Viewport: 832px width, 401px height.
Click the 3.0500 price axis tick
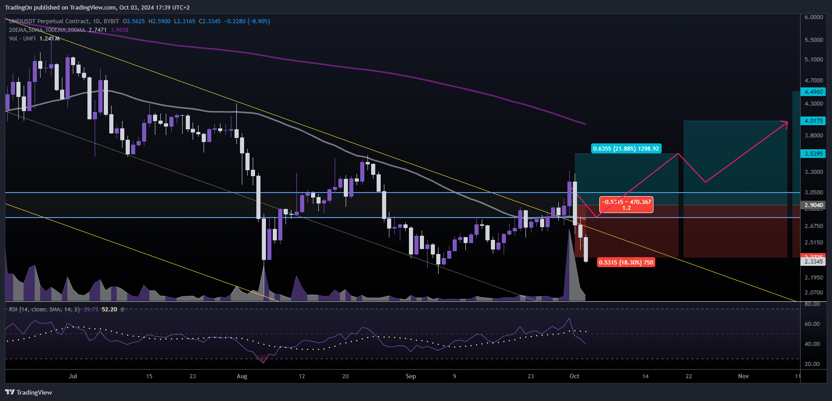(814, 193)
